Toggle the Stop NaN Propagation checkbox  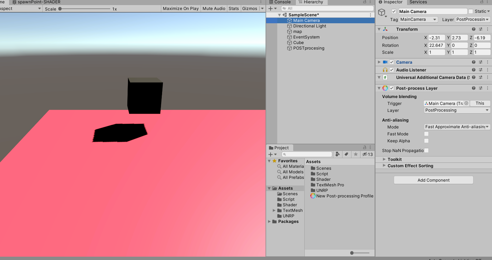[x=427, y=150]
